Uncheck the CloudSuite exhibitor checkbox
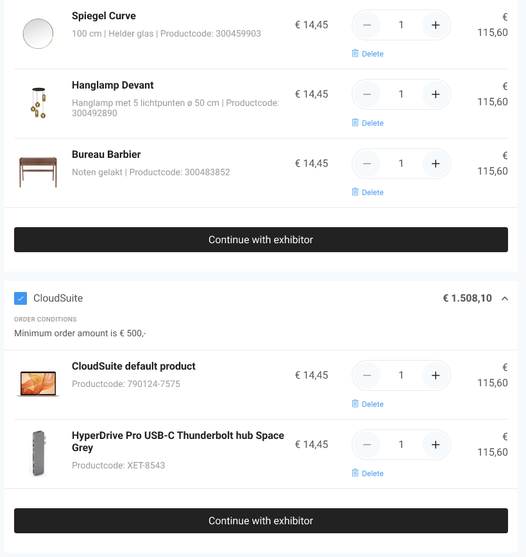The height and width of the screenshot is (557, 526). pos(21,298)
